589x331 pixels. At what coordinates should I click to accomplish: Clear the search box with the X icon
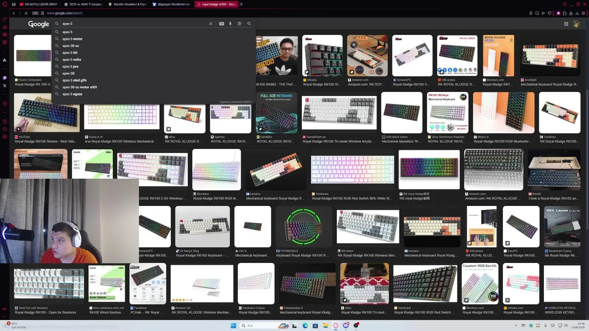click(211, 23)
